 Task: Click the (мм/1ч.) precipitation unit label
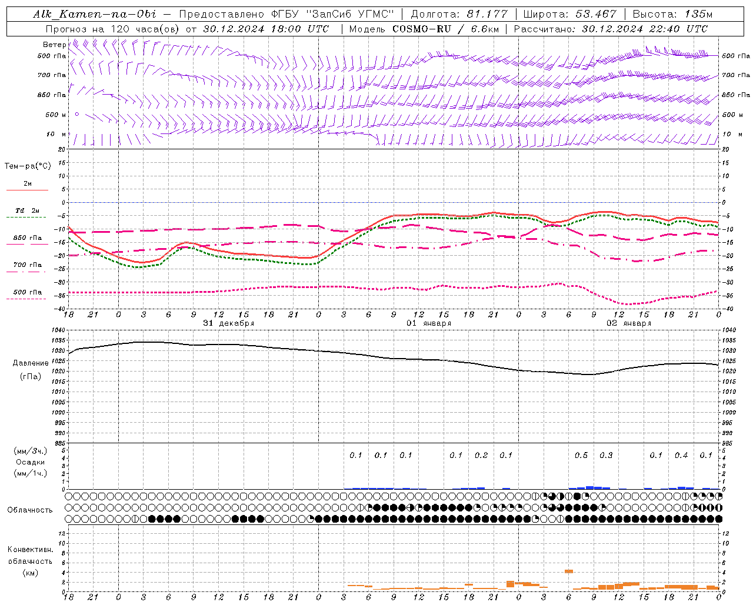click(31, 473)
